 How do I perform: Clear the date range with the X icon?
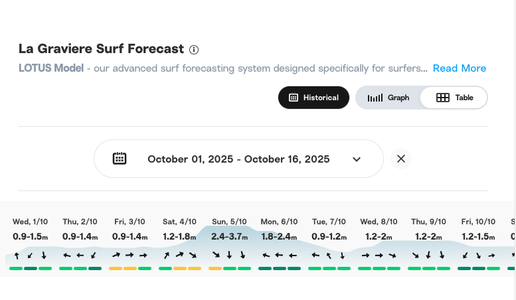pyautogui.click(x=400, y=159)
